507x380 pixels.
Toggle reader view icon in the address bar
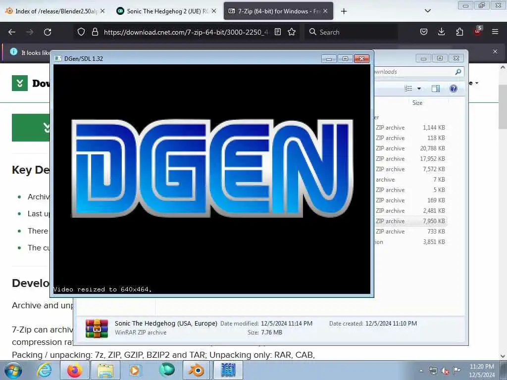[277, 32]
